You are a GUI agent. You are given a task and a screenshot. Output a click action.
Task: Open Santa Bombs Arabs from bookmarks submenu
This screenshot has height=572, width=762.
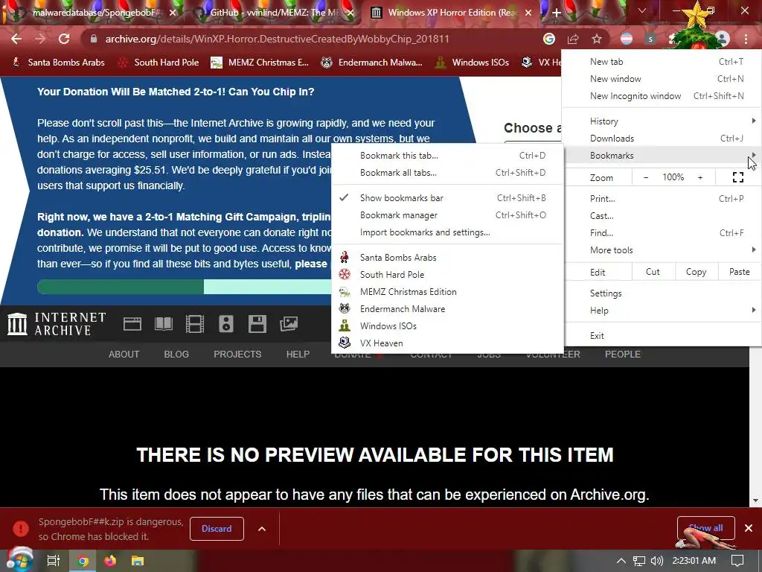click(447, 257)
